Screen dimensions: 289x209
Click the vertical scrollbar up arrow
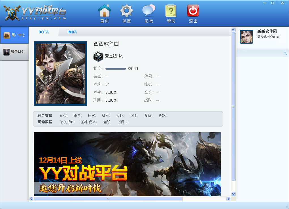point(233,30)
